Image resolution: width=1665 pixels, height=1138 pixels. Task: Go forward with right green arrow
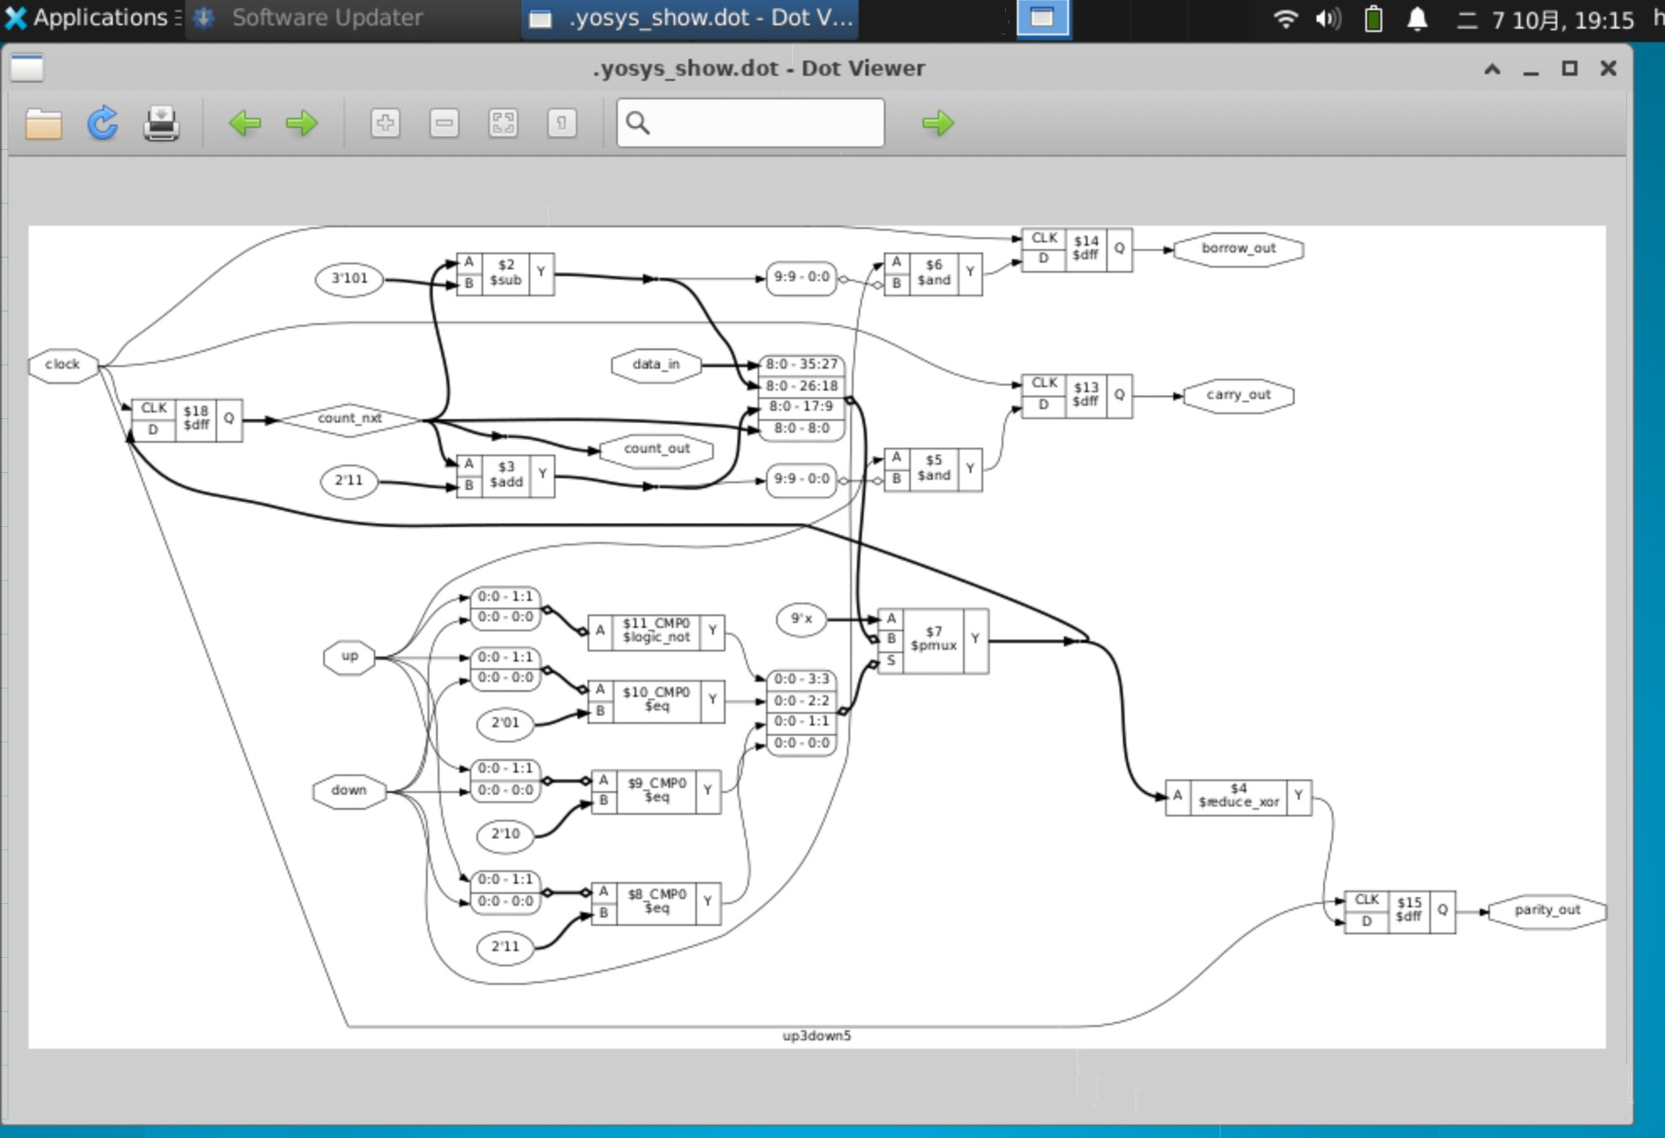pyautogui.click(x=301, y=124)
